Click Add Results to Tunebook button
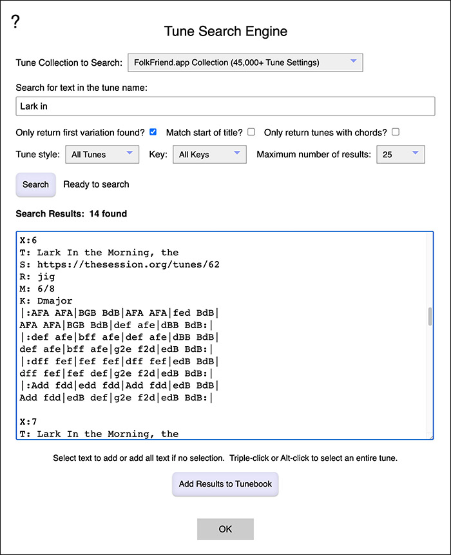451x555 pixels. click(x=225, y=484)
